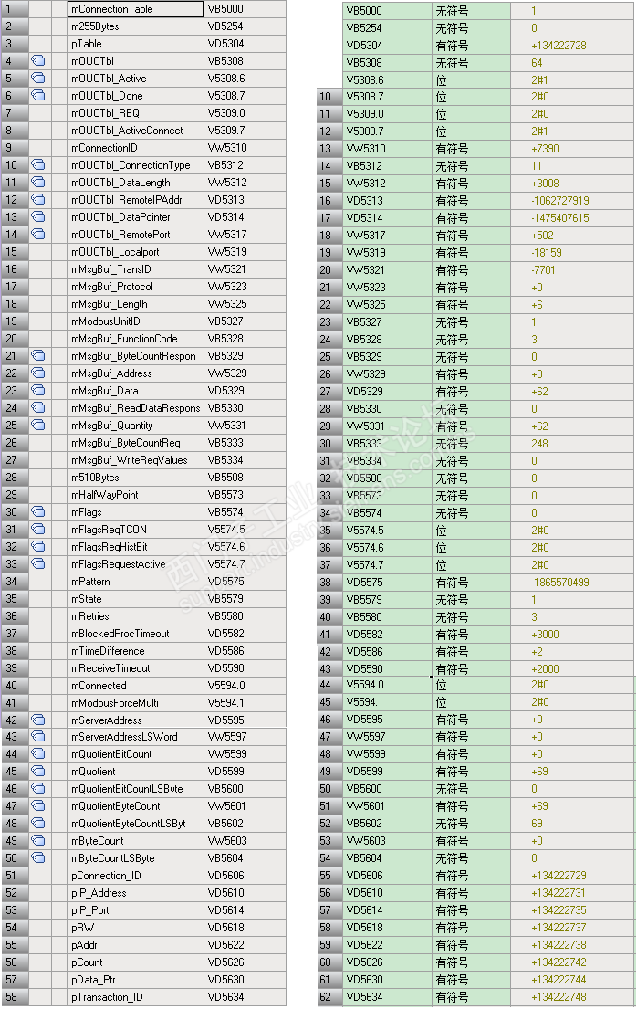Screen dimensions: 637x1009
Task: Click the value -1475407615 for VD5314
Action: coord(559,218)
